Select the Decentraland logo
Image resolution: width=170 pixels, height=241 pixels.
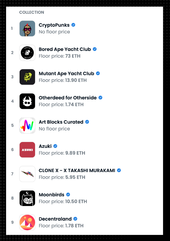coord(27,223)
